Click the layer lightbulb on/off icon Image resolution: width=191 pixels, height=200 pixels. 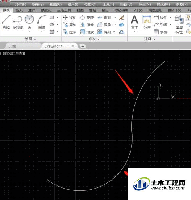point(188,18)
